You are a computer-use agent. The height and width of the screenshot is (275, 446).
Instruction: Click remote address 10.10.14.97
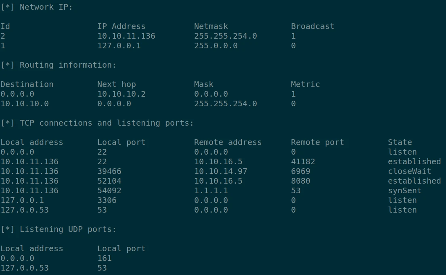point(220,171)
